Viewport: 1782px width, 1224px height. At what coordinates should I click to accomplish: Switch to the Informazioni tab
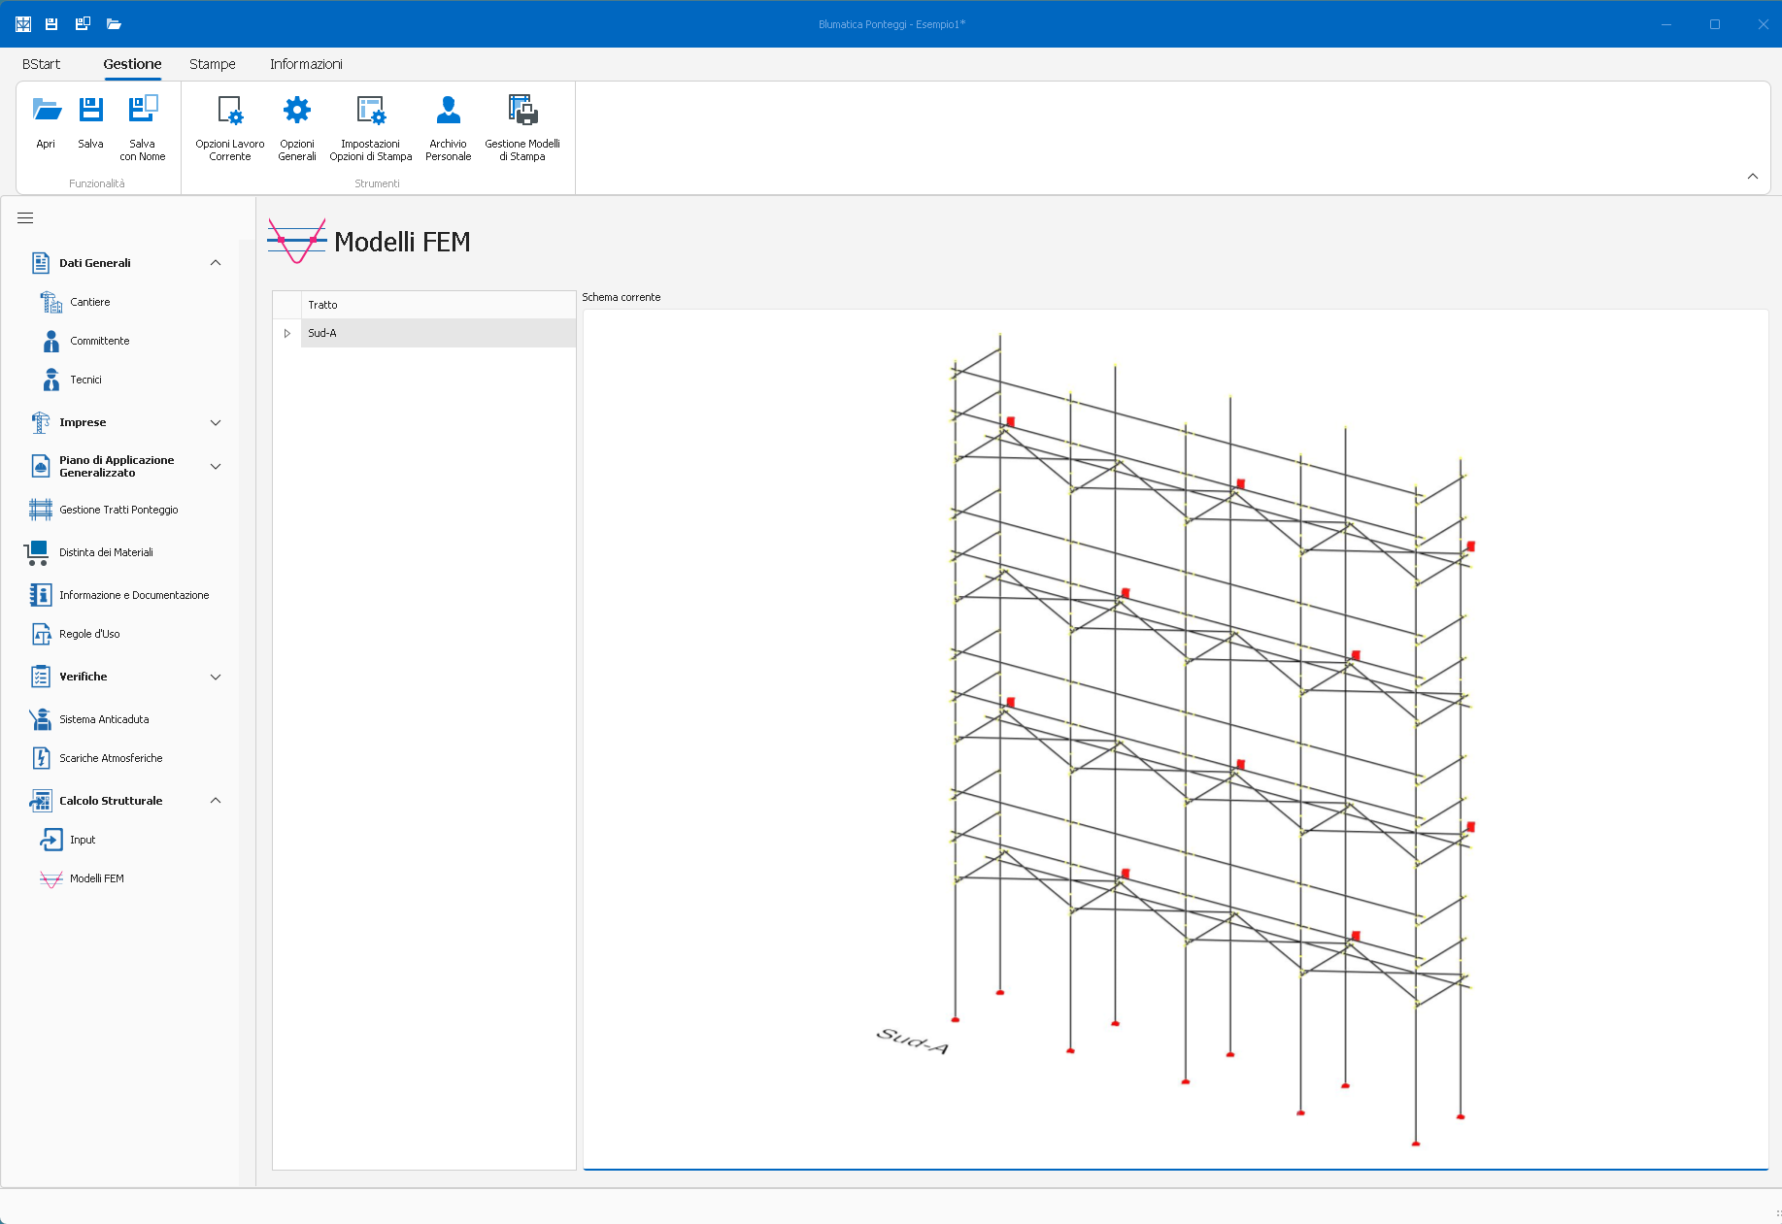point(306,64)
